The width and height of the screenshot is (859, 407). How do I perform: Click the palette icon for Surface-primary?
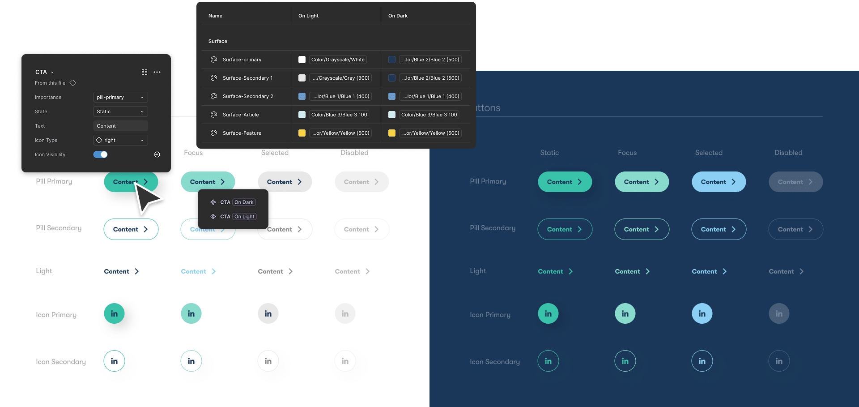click(214, 60)
